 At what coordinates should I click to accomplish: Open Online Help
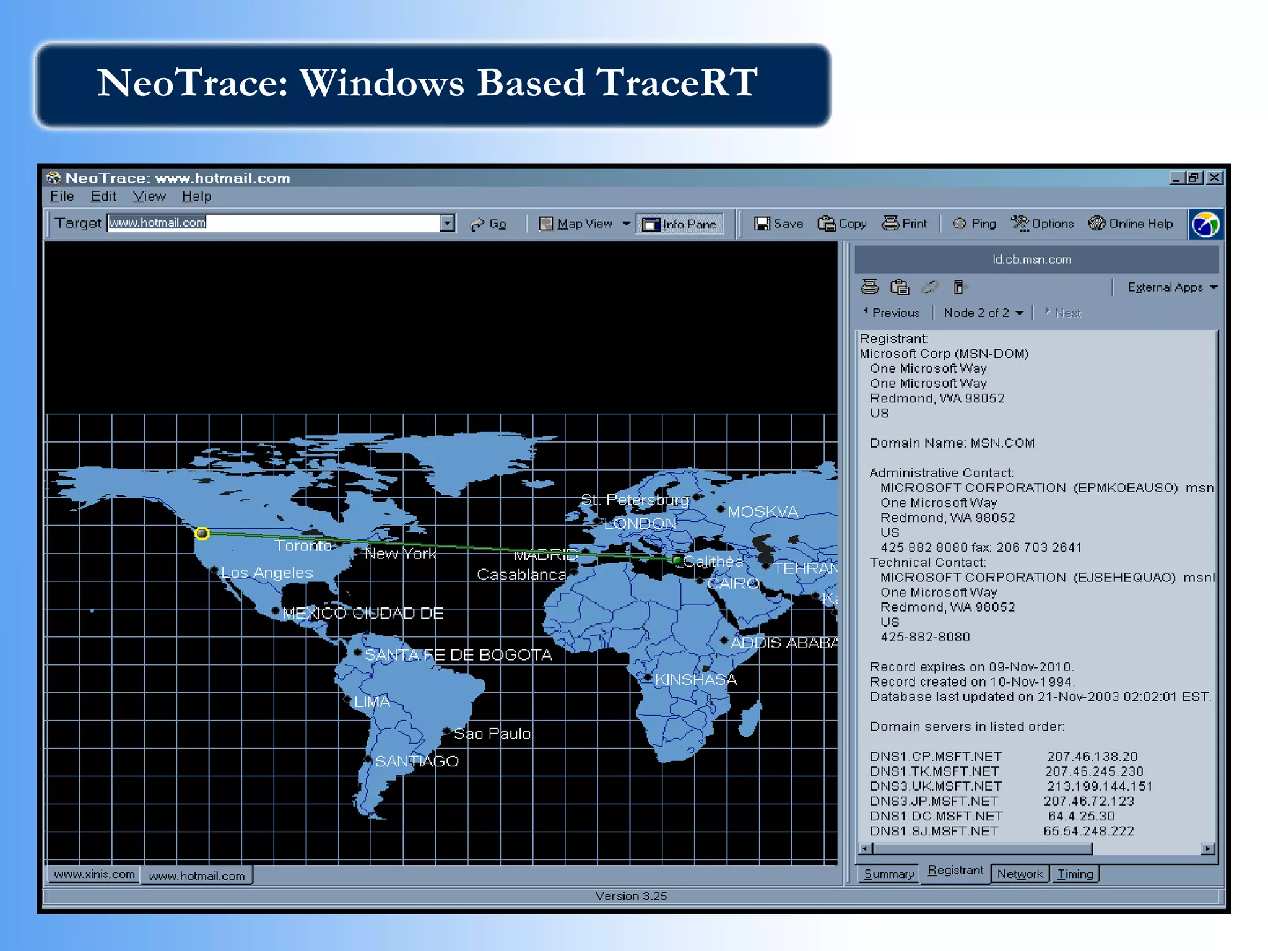click(x=1131, y=224)
